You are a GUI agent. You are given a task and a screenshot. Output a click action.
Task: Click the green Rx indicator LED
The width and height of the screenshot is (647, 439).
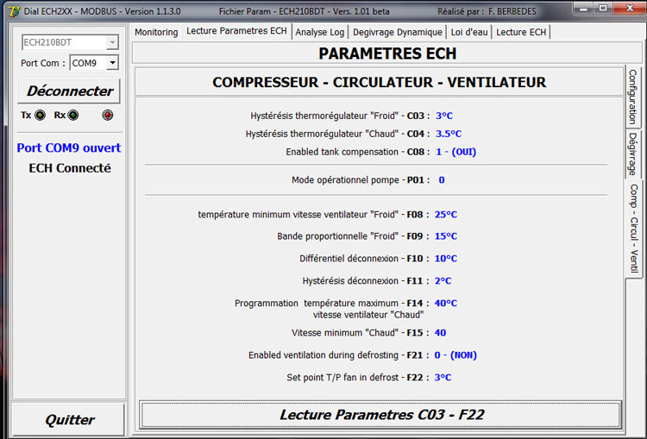click(x=72, y=116)
